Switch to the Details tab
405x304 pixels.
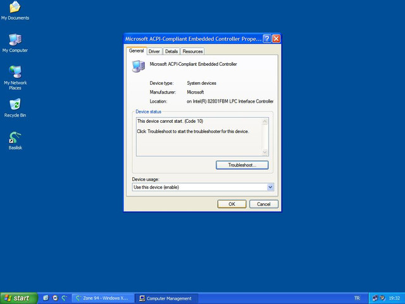[x=171, y=51]
